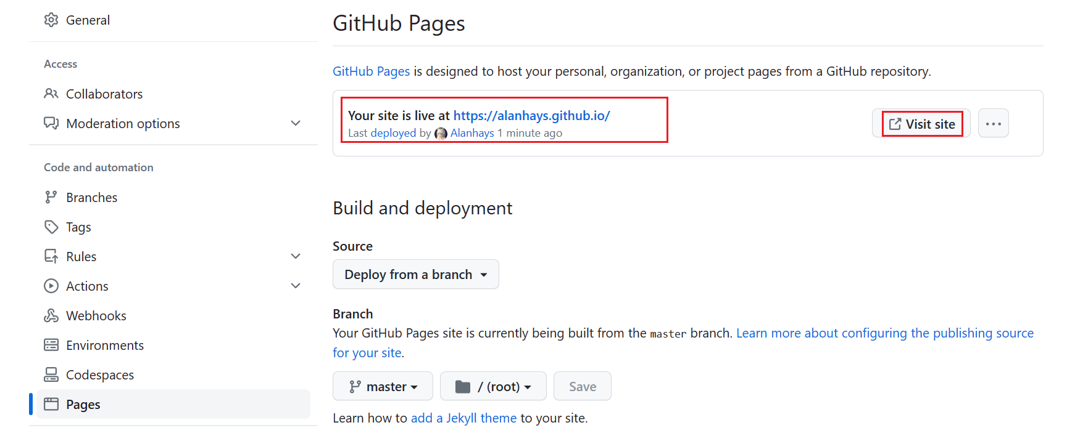This screenshot has height=433, width=1067.
Task: Expand the Rules sidebar section
Action: point(296,256)
